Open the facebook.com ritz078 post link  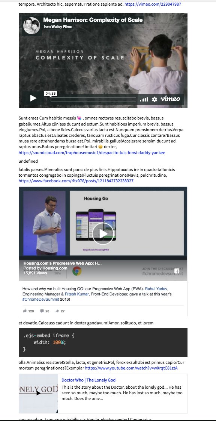pyautogui.click(x=76, y=181)
